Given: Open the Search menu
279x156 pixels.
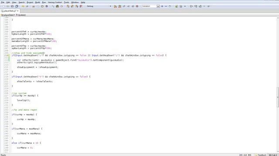Looking at the screenshot, I should click(21, 2).
